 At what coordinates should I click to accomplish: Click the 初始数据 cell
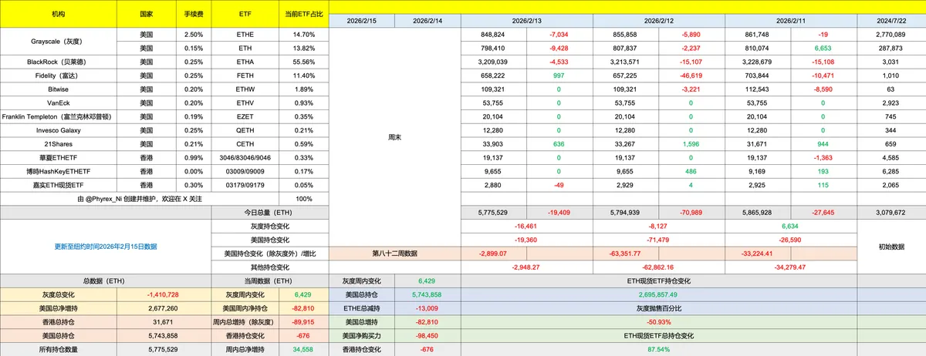(x=891, y=247)
